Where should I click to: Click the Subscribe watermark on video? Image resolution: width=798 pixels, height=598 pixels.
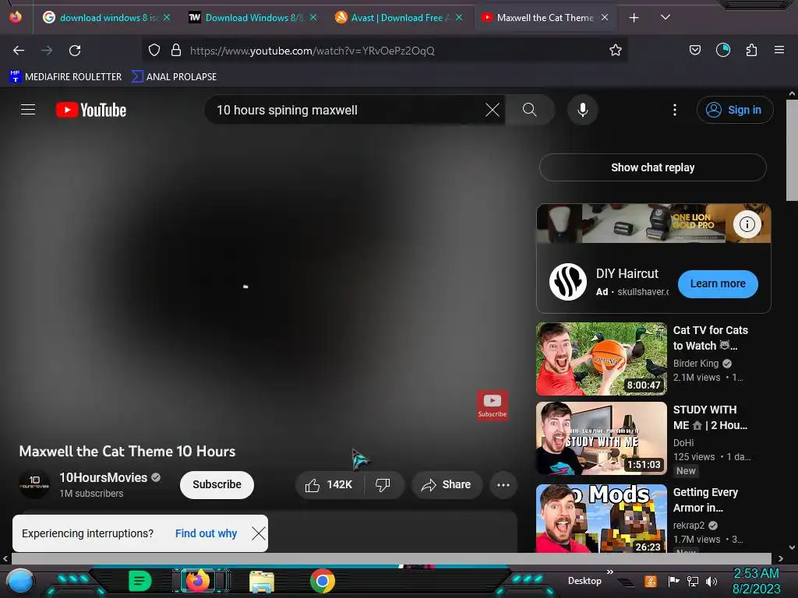click(493, 405)
